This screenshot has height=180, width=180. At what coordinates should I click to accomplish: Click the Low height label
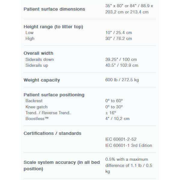(x=29, y=33)
